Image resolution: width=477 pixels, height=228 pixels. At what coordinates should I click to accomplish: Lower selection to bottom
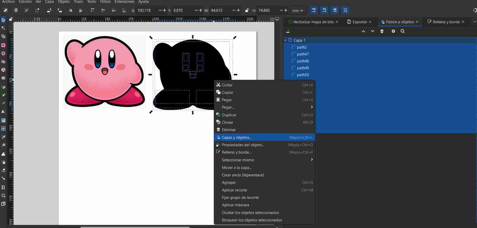point(124,10)
